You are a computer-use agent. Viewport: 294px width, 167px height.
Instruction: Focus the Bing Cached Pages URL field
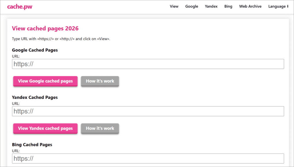148,159
